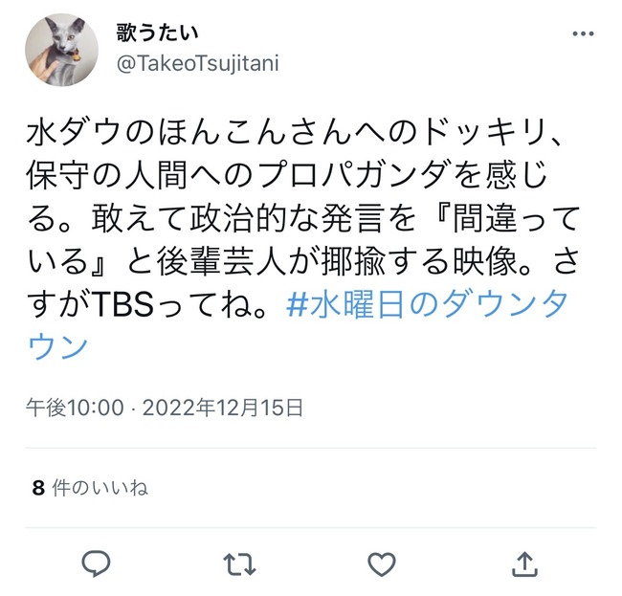Click the @TakeoTsujitani handle
The width and height of the screenshot is (622, 596).
click(x=198, y=63)
